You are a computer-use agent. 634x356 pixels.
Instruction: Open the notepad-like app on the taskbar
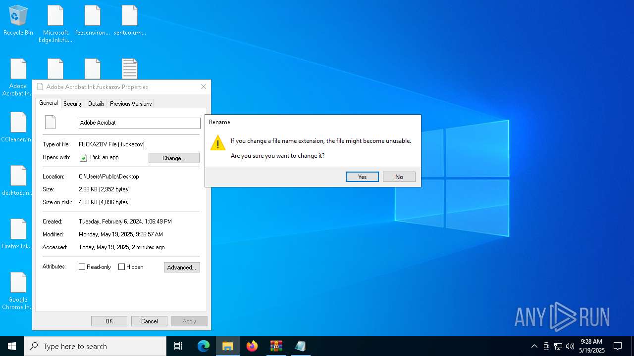point(301,346)
